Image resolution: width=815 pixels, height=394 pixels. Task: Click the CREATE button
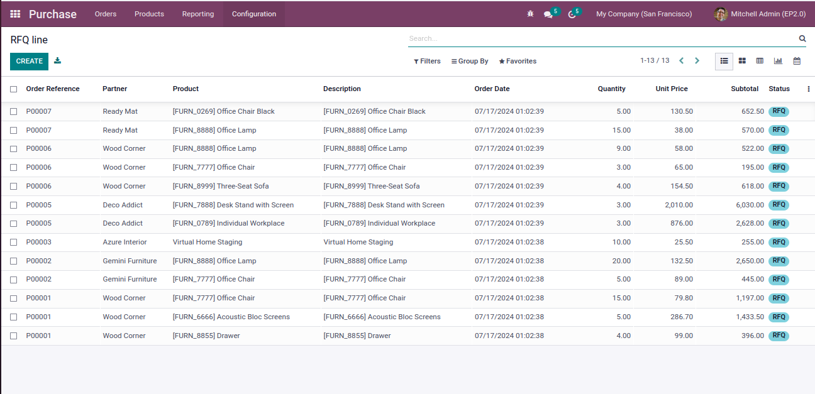[29, 61]
